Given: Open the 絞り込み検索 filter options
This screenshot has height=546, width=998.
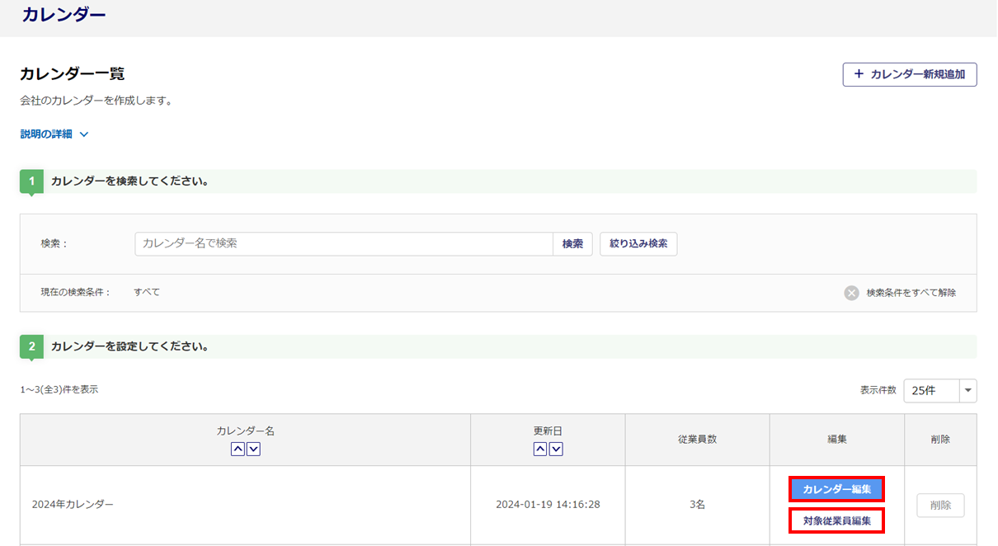Looking at the screenshot, I should tap(638, 244).
